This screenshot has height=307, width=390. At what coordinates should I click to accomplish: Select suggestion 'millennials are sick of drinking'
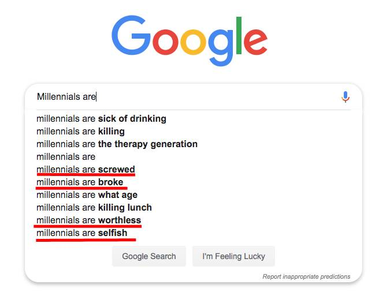[x=101, y=119]
